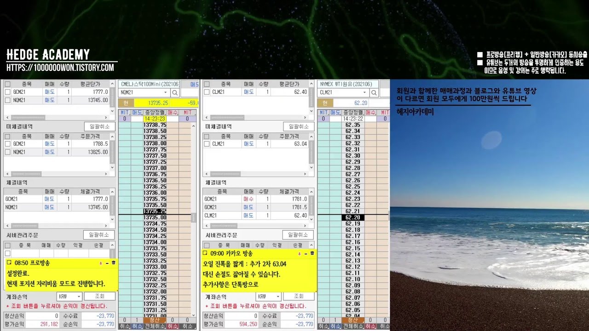589x331 pixels.
Task: Click the 청산 button under the NQM21 ladder
Action: coord(155,320)
